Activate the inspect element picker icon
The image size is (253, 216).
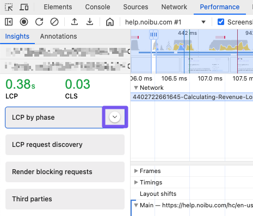pos(9,7)
